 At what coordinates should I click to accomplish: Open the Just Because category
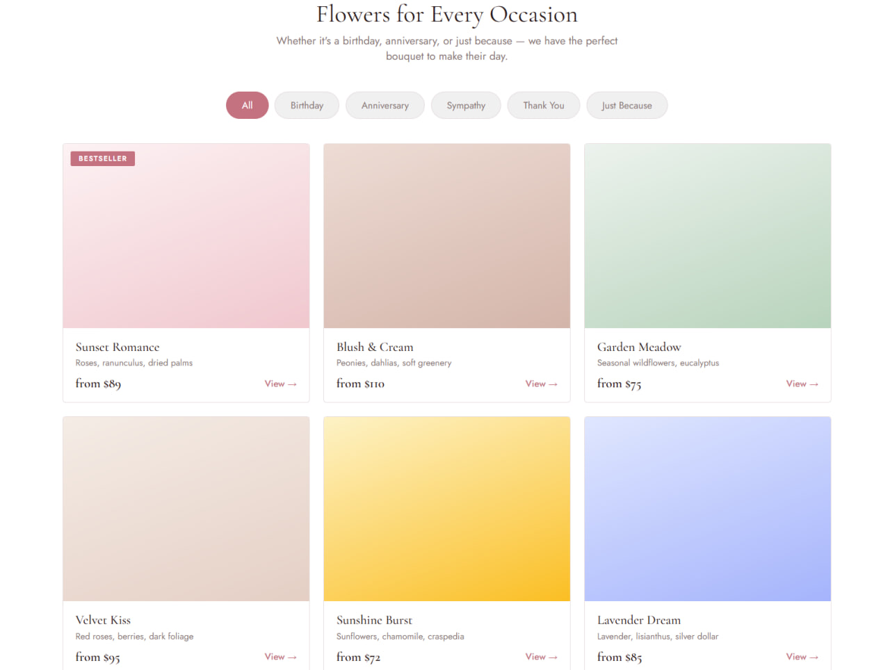coord(626,106)
